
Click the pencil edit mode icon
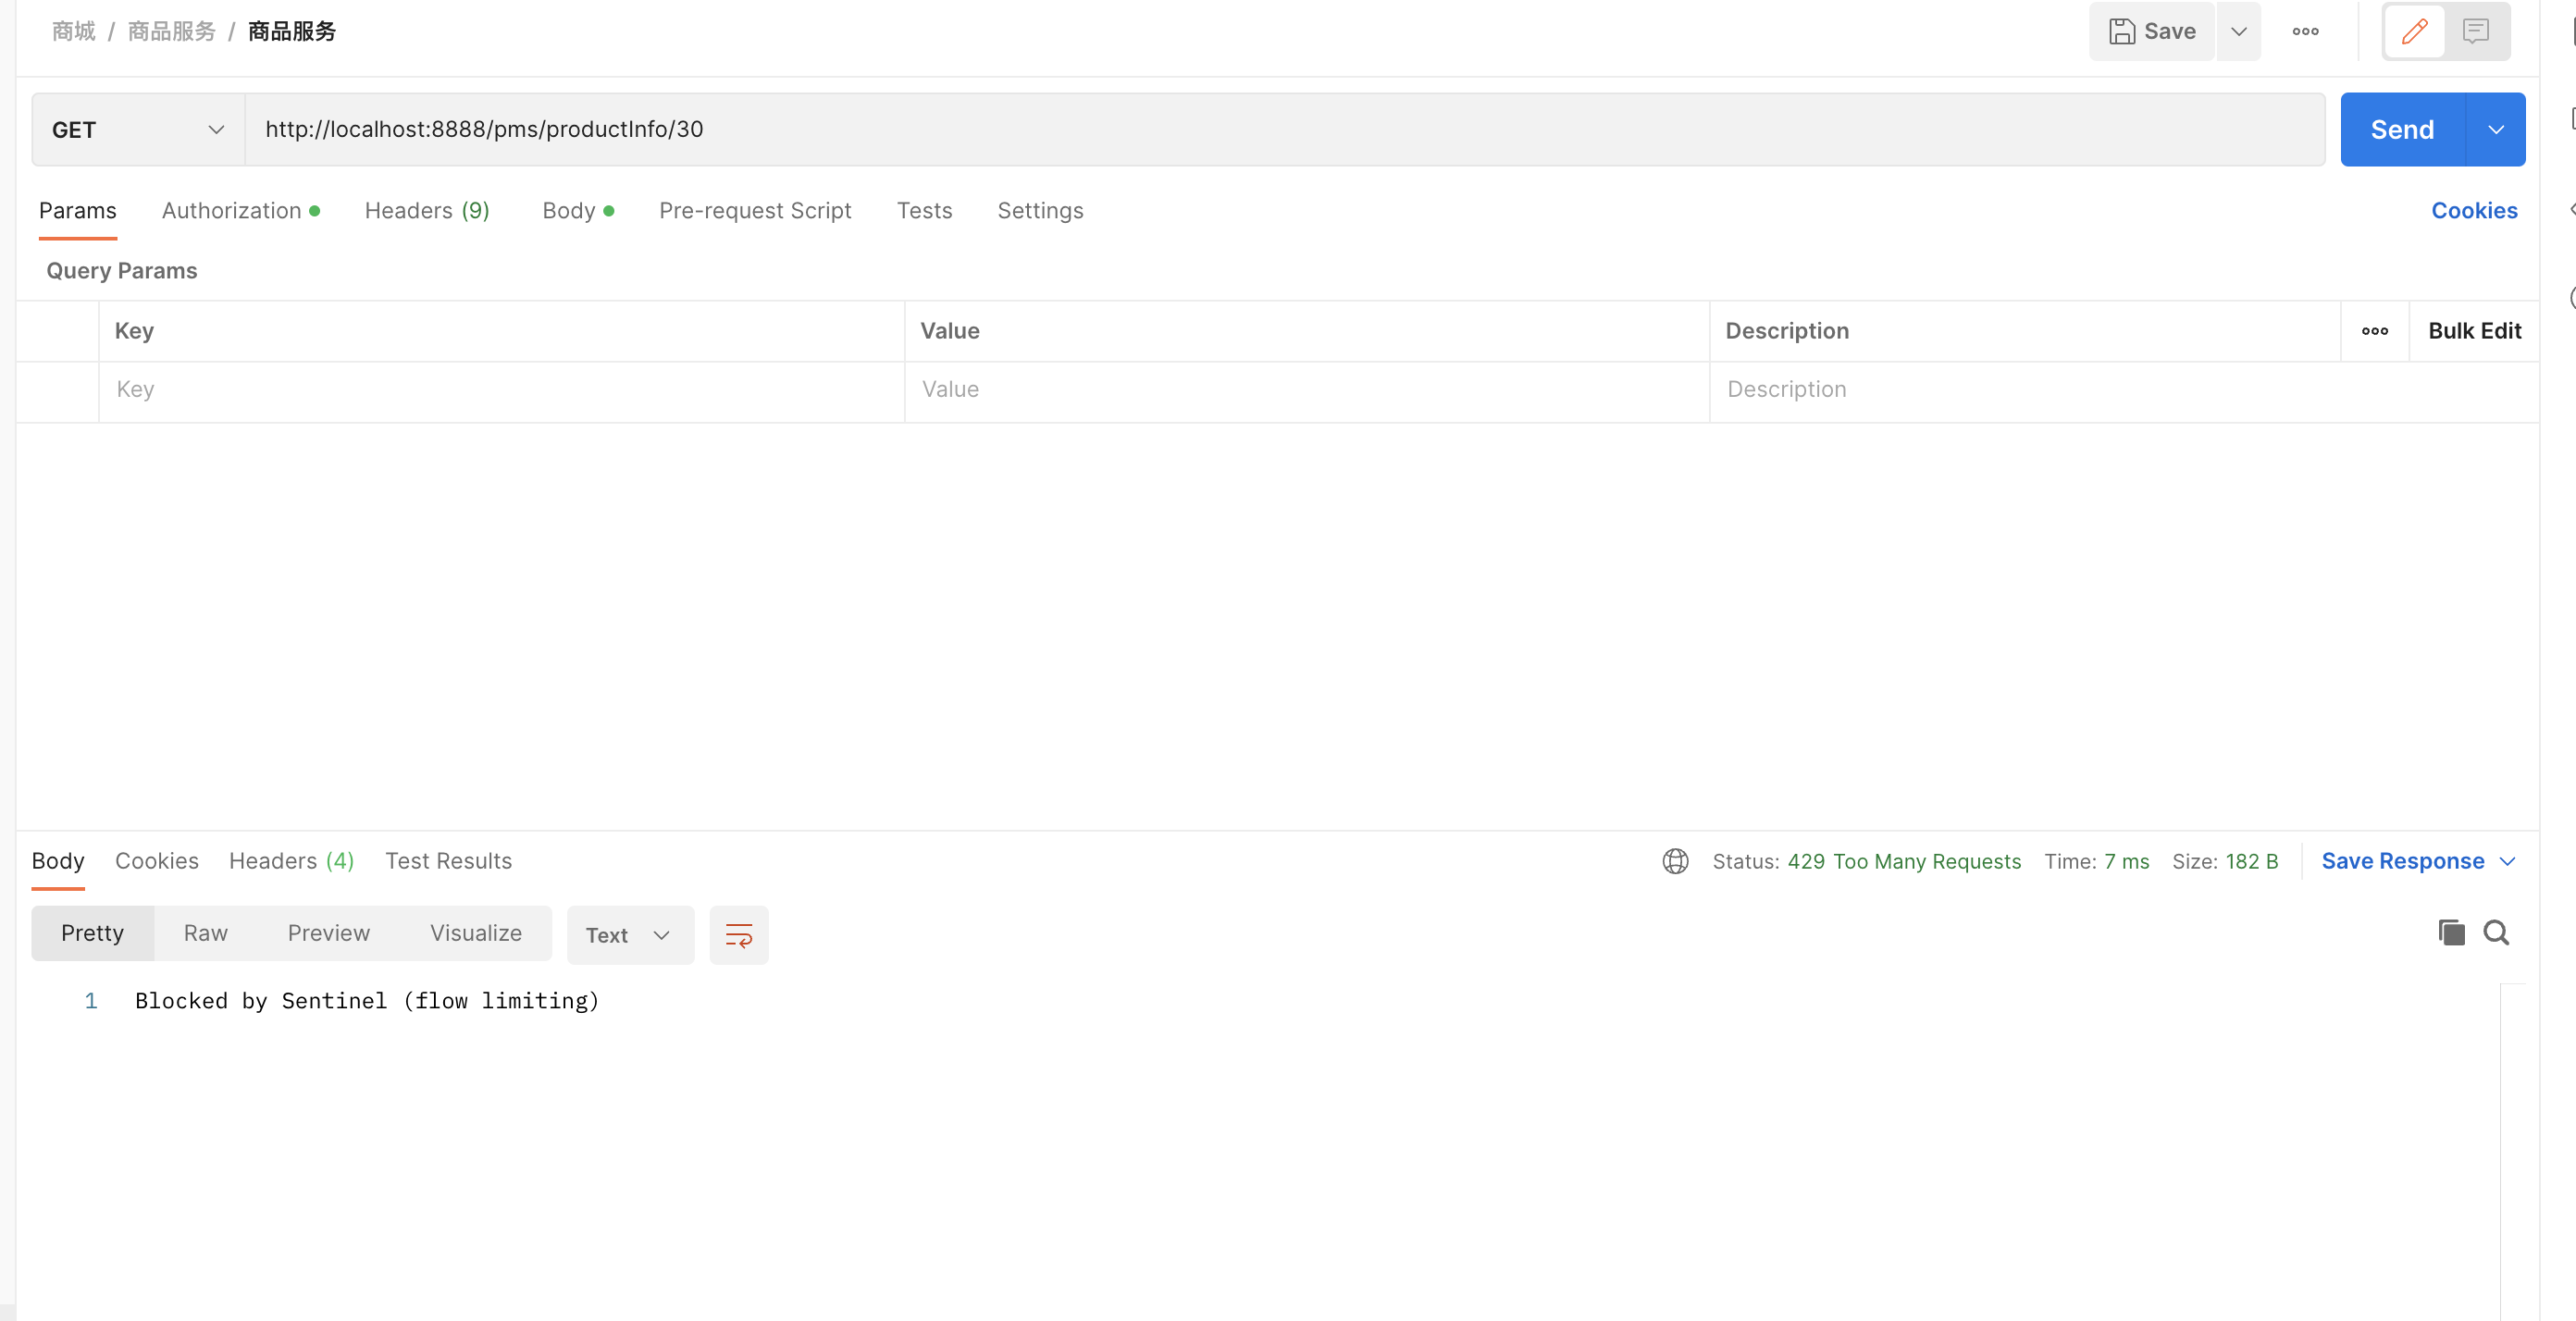coord(2414,31)
